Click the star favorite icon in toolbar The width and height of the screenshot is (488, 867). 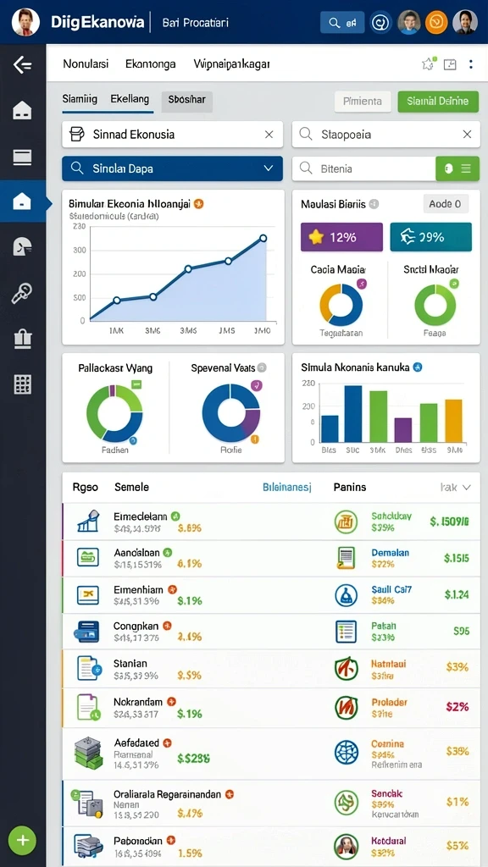(428, 64)
